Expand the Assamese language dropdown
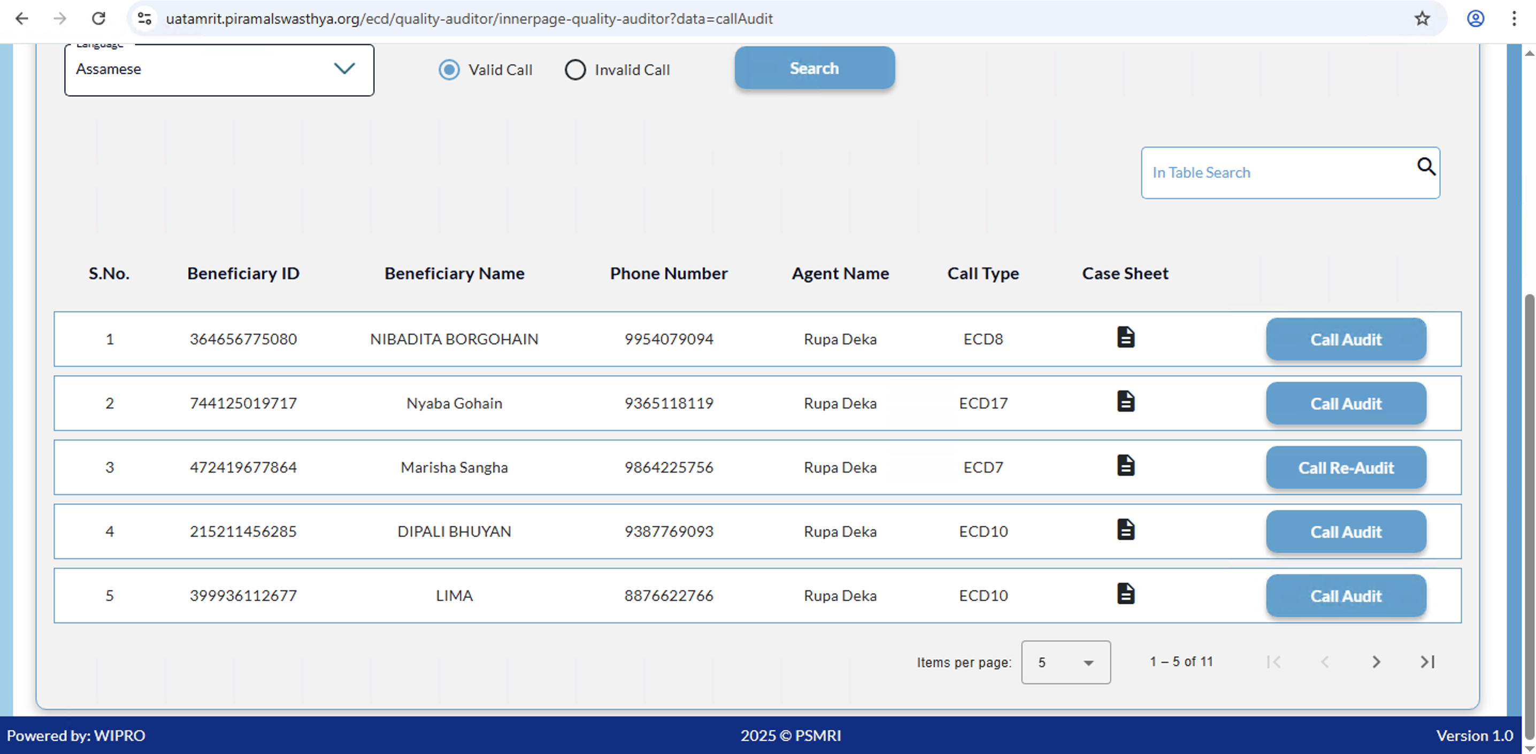Screen dimensions: 1536x754 coord(219,70)
